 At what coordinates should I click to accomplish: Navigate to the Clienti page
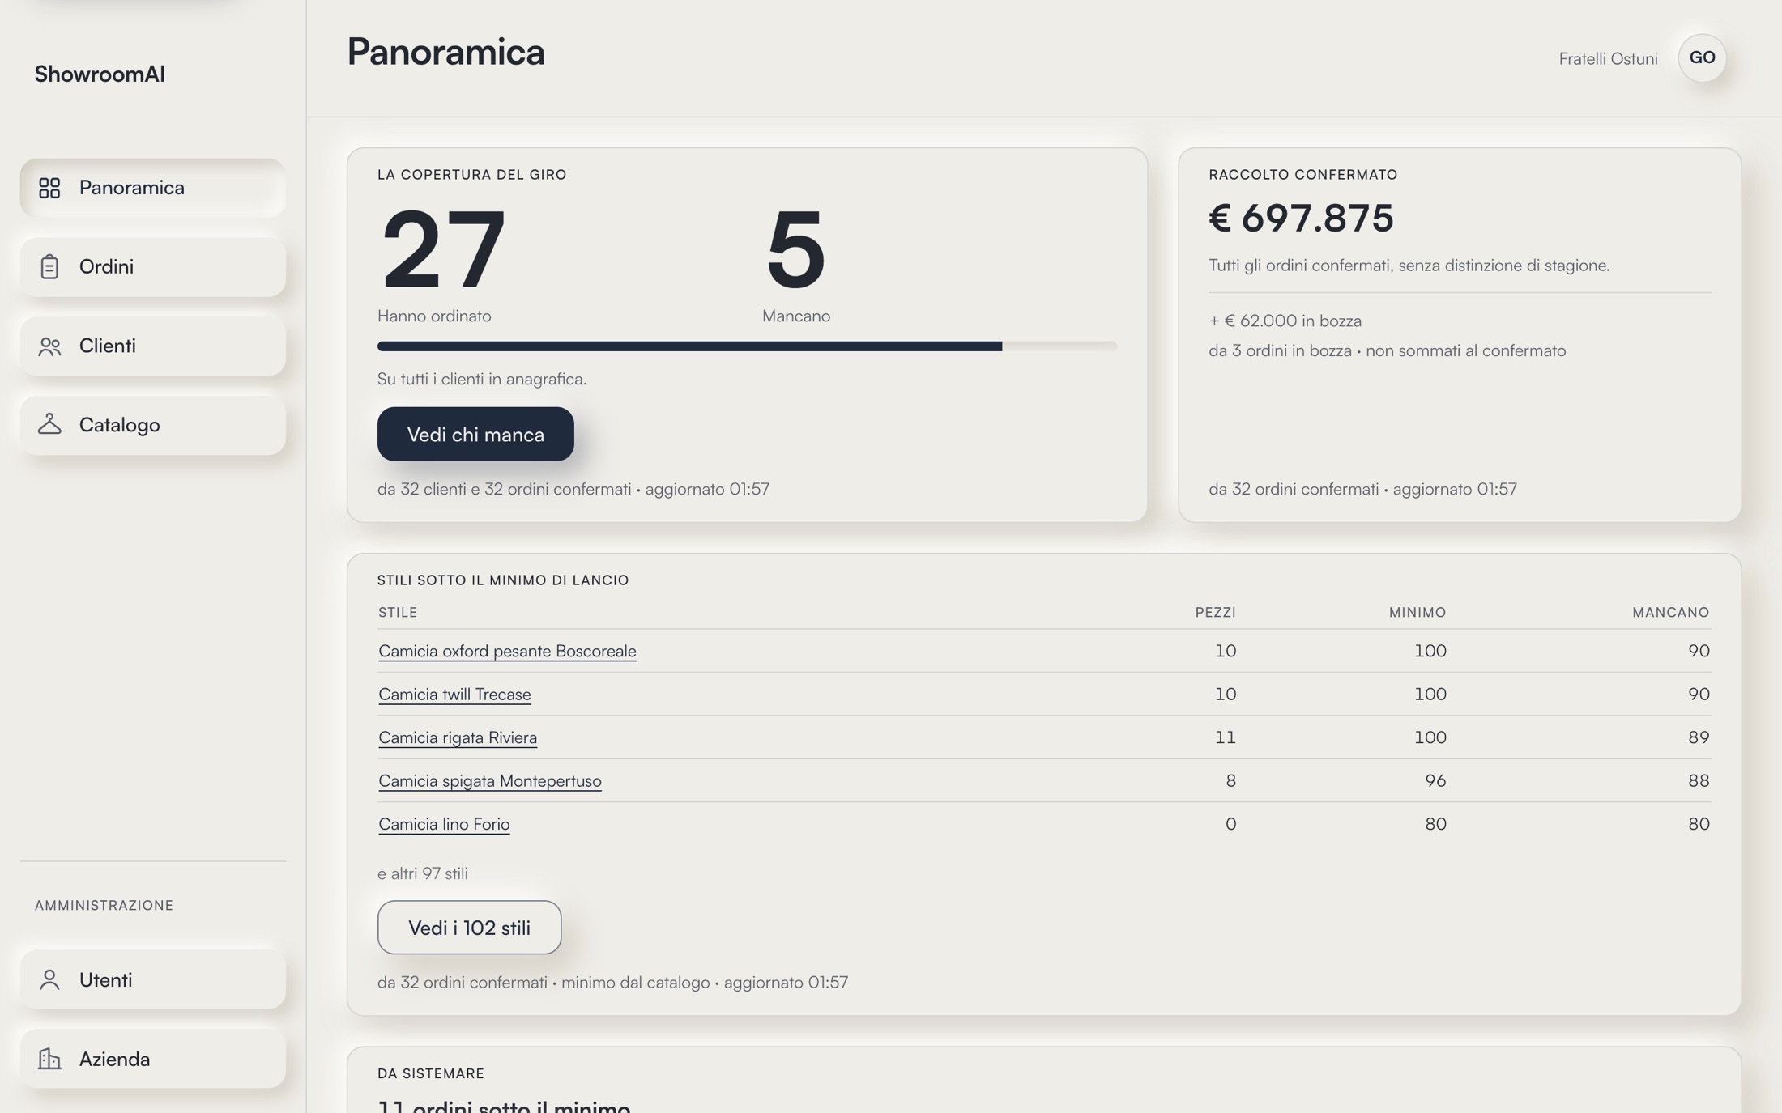(152, 346)
